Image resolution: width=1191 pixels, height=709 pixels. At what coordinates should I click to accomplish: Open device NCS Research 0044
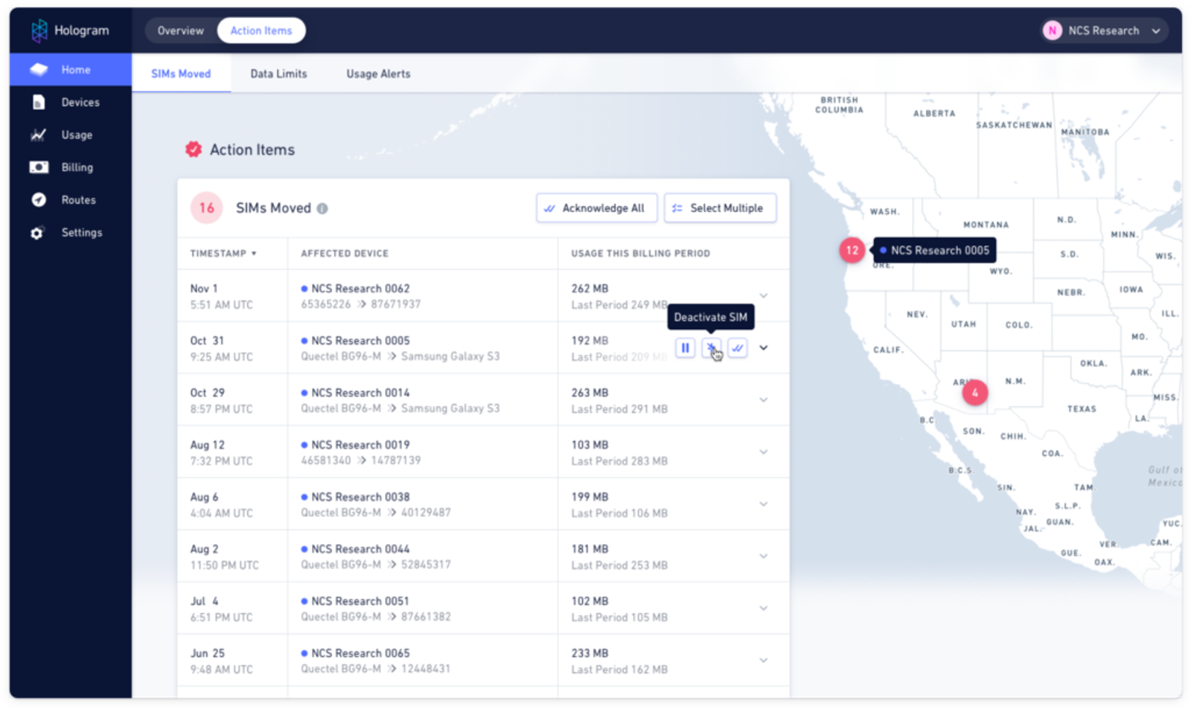point(360,549)
